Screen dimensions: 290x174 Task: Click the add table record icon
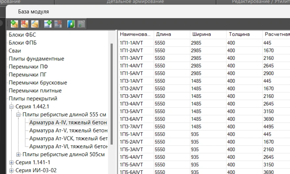[x=48, y=24]
